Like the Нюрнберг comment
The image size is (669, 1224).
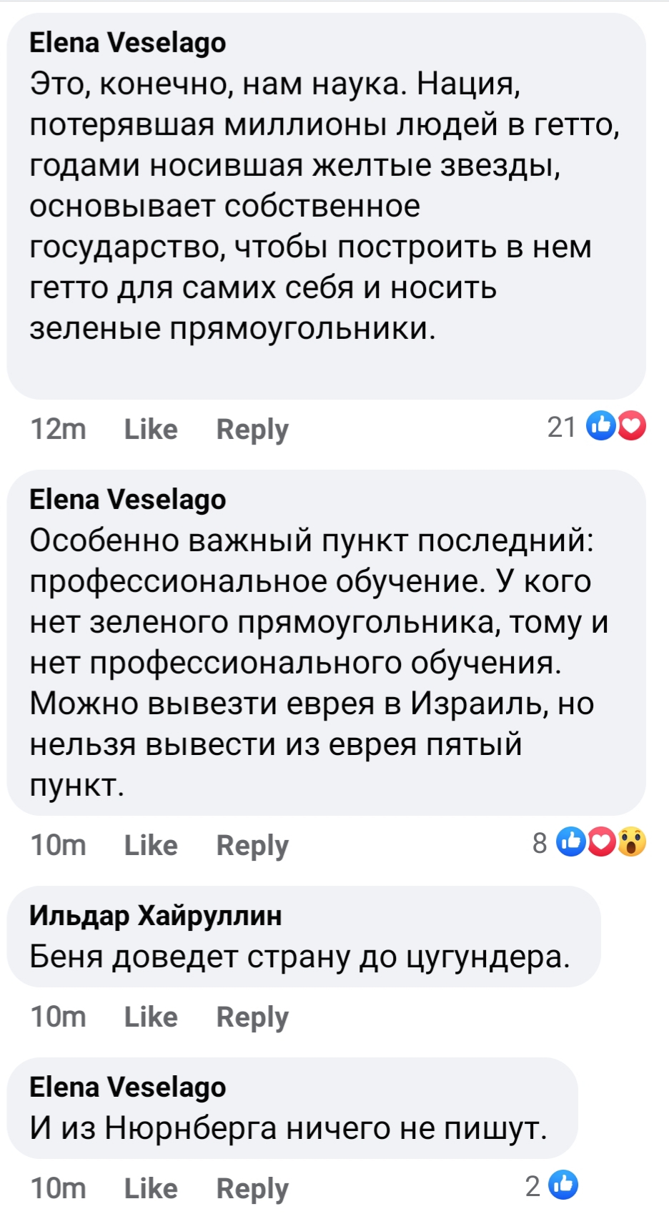tap(151, 1188)
